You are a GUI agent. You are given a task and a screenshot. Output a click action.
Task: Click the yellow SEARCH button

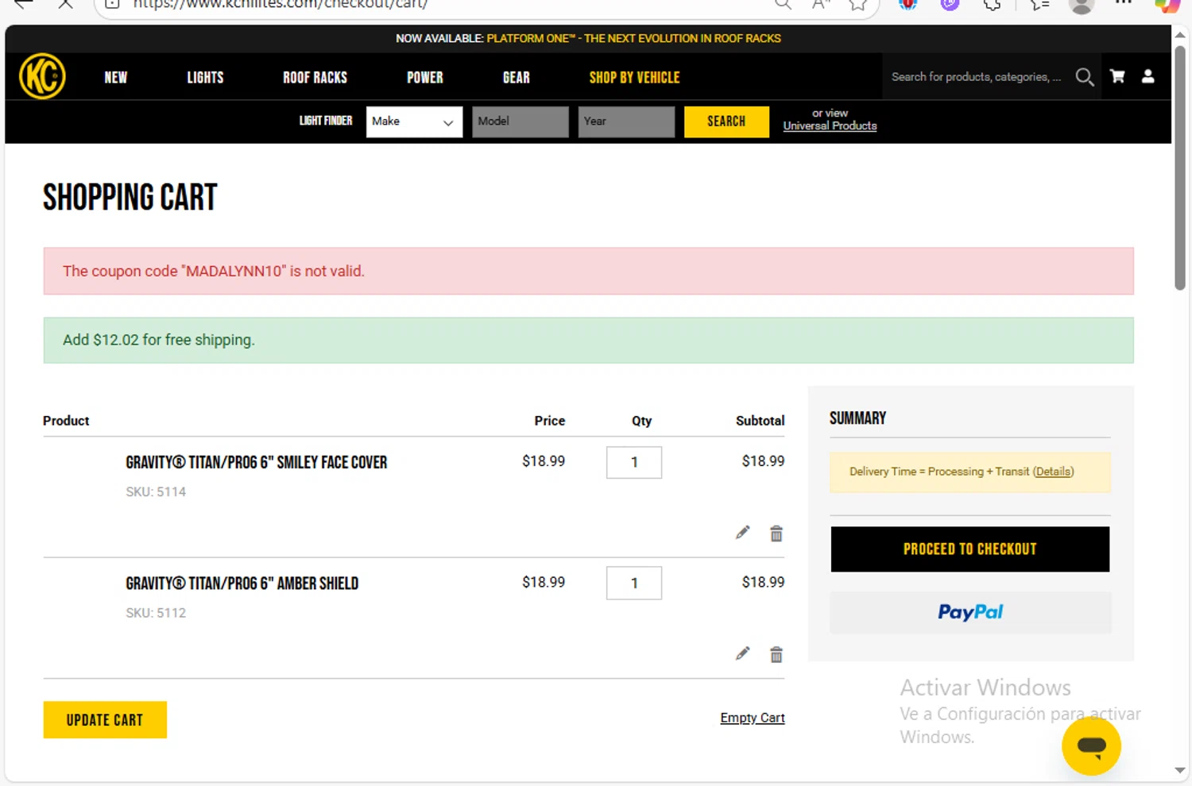[726, 121]
